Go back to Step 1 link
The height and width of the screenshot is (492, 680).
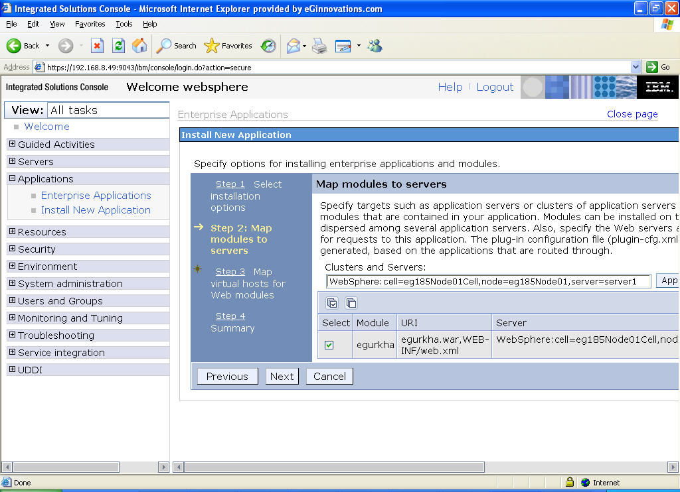(230, 184)
